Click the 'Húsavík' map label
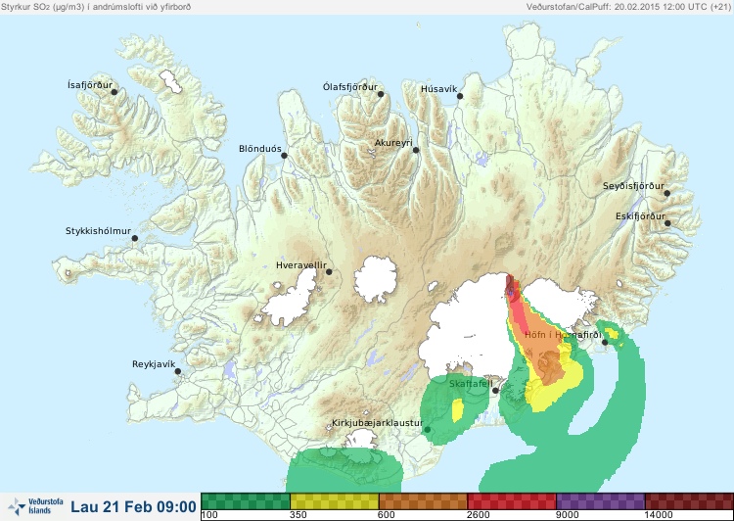The width and height of the screenshot is (734, 521). point(438,89)
